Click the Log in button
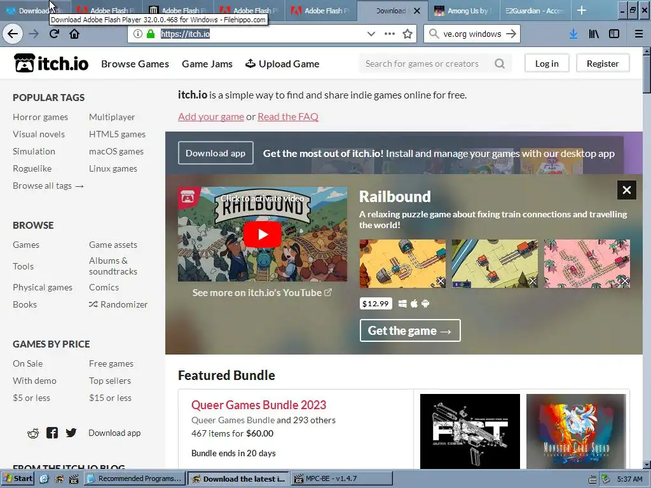The height and width of the screenshot is (488, 651). point(547,64)
